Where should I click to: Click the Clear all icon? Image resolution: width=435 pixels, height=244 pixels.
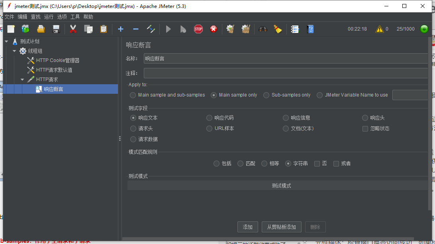coord(245,29)
